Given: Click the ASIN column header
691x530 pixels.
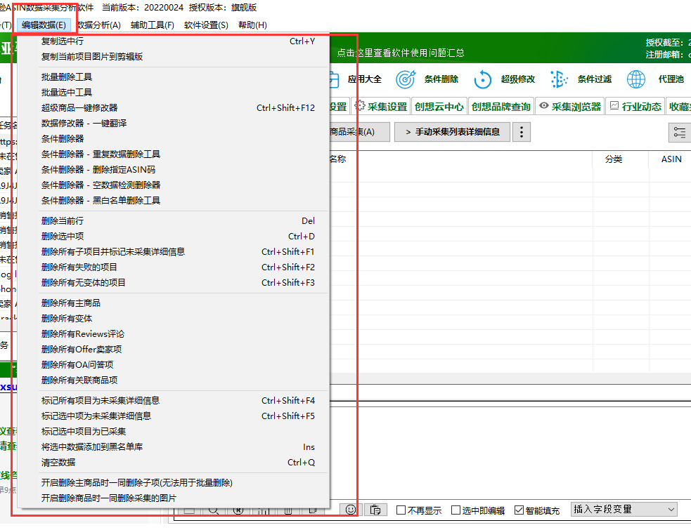Looking at the screenshot, I should point(671,159).
